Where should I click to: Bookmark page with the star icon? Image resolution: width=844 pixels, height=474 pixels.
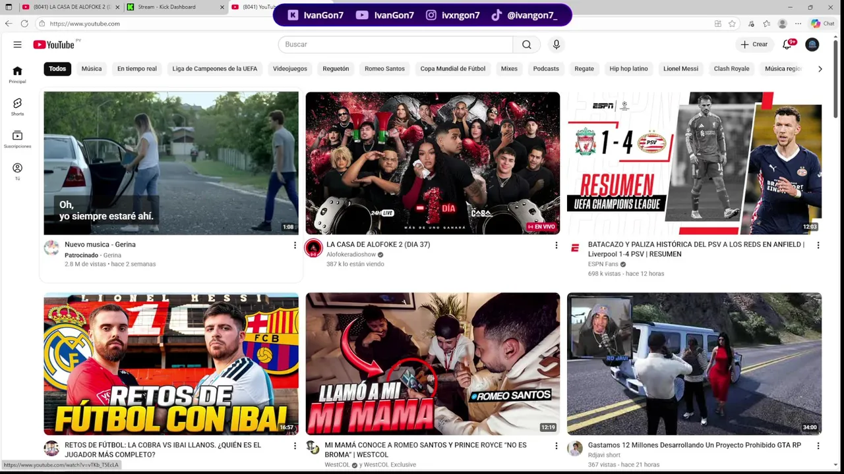(x=732, y=24)
